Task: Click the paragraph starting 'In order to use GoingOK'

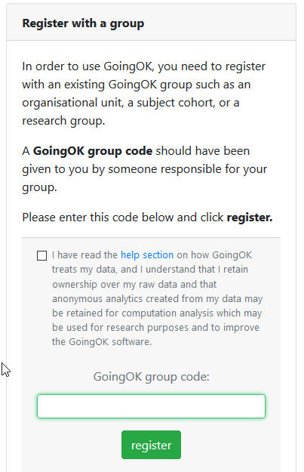Action: click(x=144, y=94)
